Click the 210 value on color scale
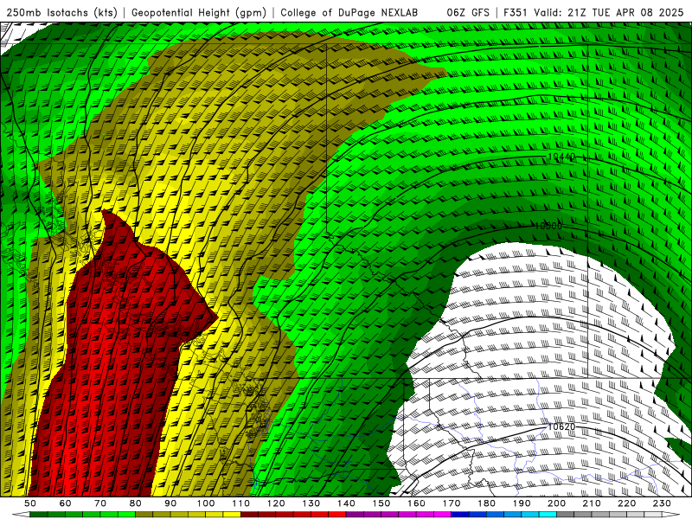692x519 pixels. tap(593, 503)
